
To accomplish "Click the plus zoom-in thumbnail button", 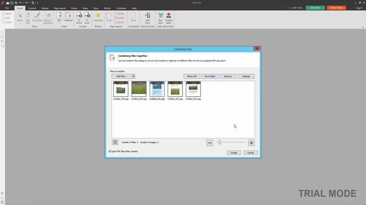I will click(252, 143).
